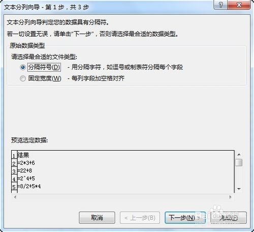Click preview row 1 containing 结果
This screenshot has height=232, width=254.
click(x=123, y=155)
